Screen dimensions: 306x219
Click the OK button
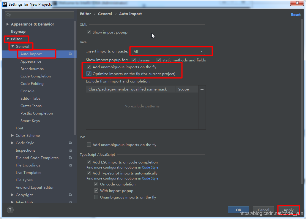(239, 210)
